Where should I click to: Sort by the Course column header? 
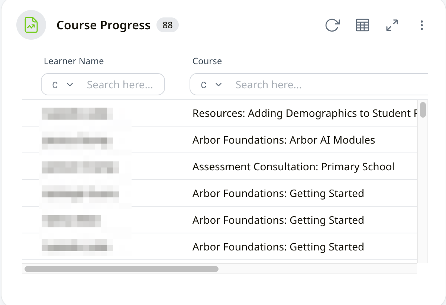207,61
